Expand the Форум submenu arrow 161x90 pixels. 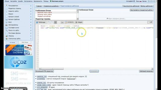(31, 14)
